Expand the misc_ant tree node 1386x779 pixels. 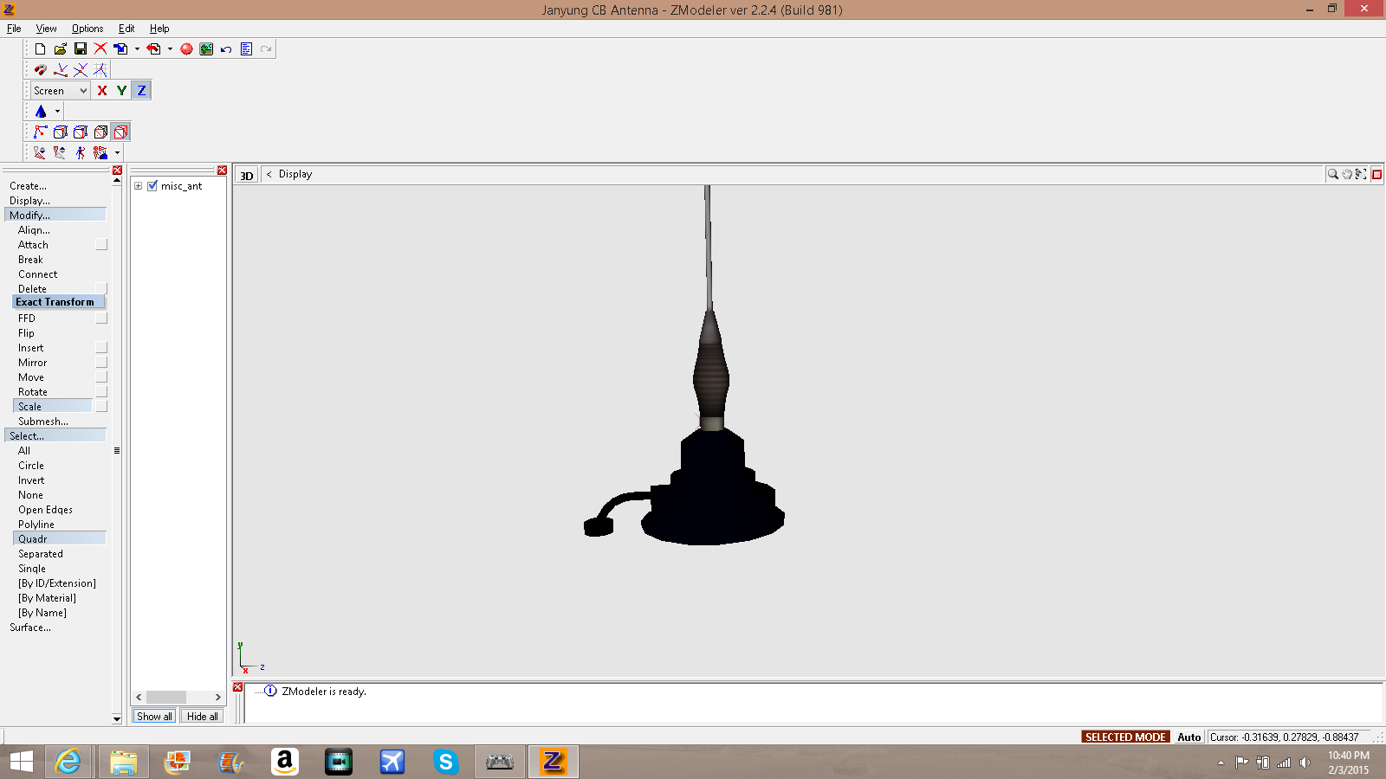(138, 186)
